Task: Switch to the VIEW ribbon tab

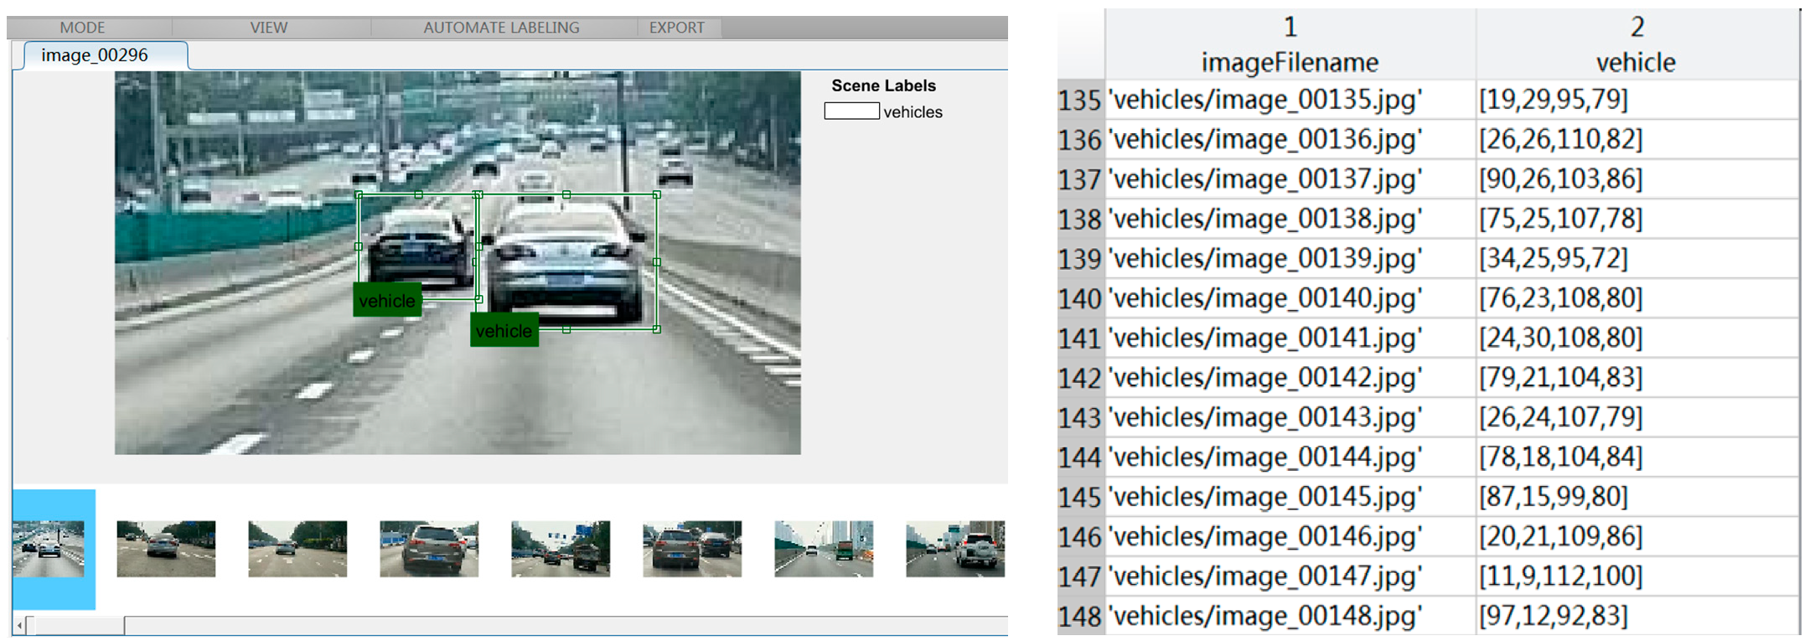Action: (x=268, y=28)
